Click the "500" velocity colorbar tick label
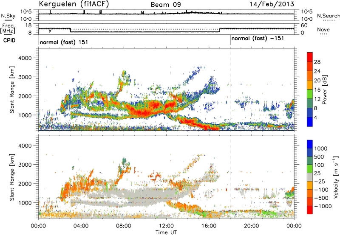The image size is (340, 235). [x=320, y=157]
